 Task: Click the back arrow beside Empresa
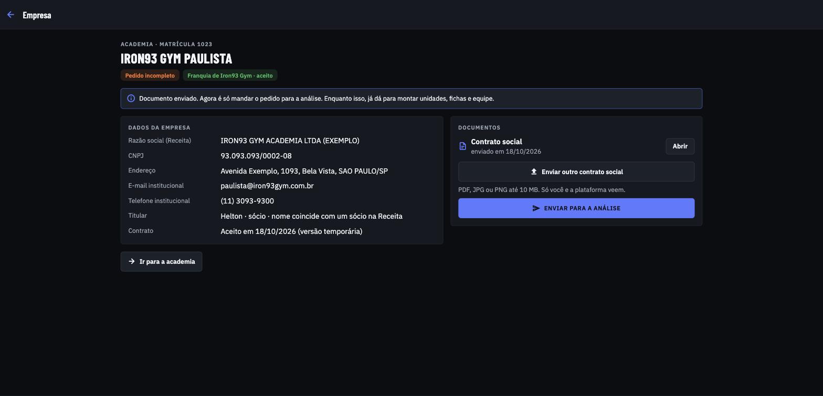(x=10, y=15)
